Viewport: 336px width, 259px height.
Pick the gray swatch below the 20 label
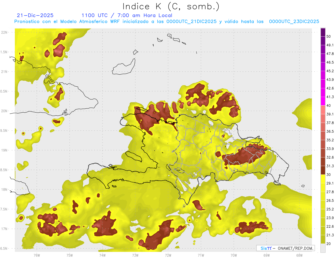323,248
